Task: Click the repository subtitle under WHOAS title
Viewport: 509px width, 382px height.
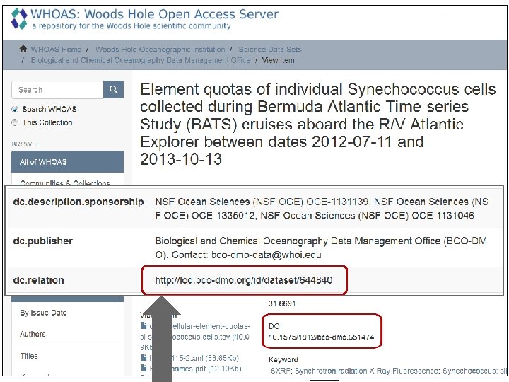Action: point(131,25)
